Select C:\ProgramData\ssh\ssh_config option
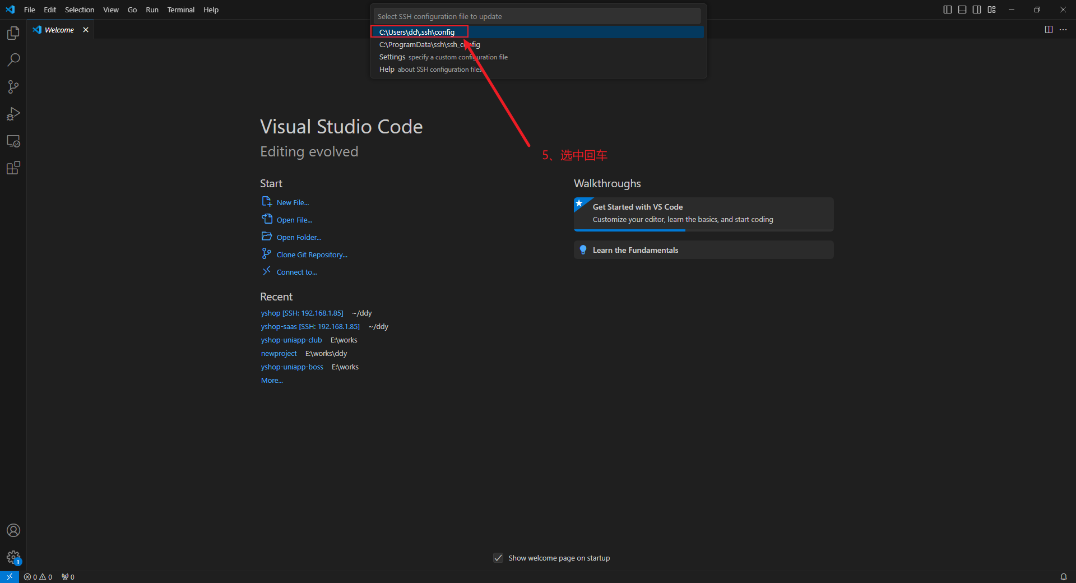This screenshot has width=1076, height=583. [x=537, y=44]
